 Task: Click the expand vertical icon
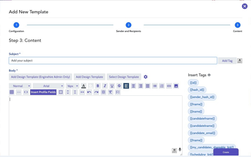pyautogui.click(x=68, y=92)
